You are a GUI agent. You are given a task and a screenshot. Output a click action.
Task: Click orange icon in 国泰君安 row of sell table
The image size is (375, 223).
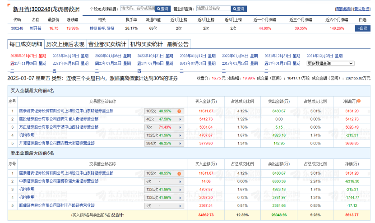(179, 173)
